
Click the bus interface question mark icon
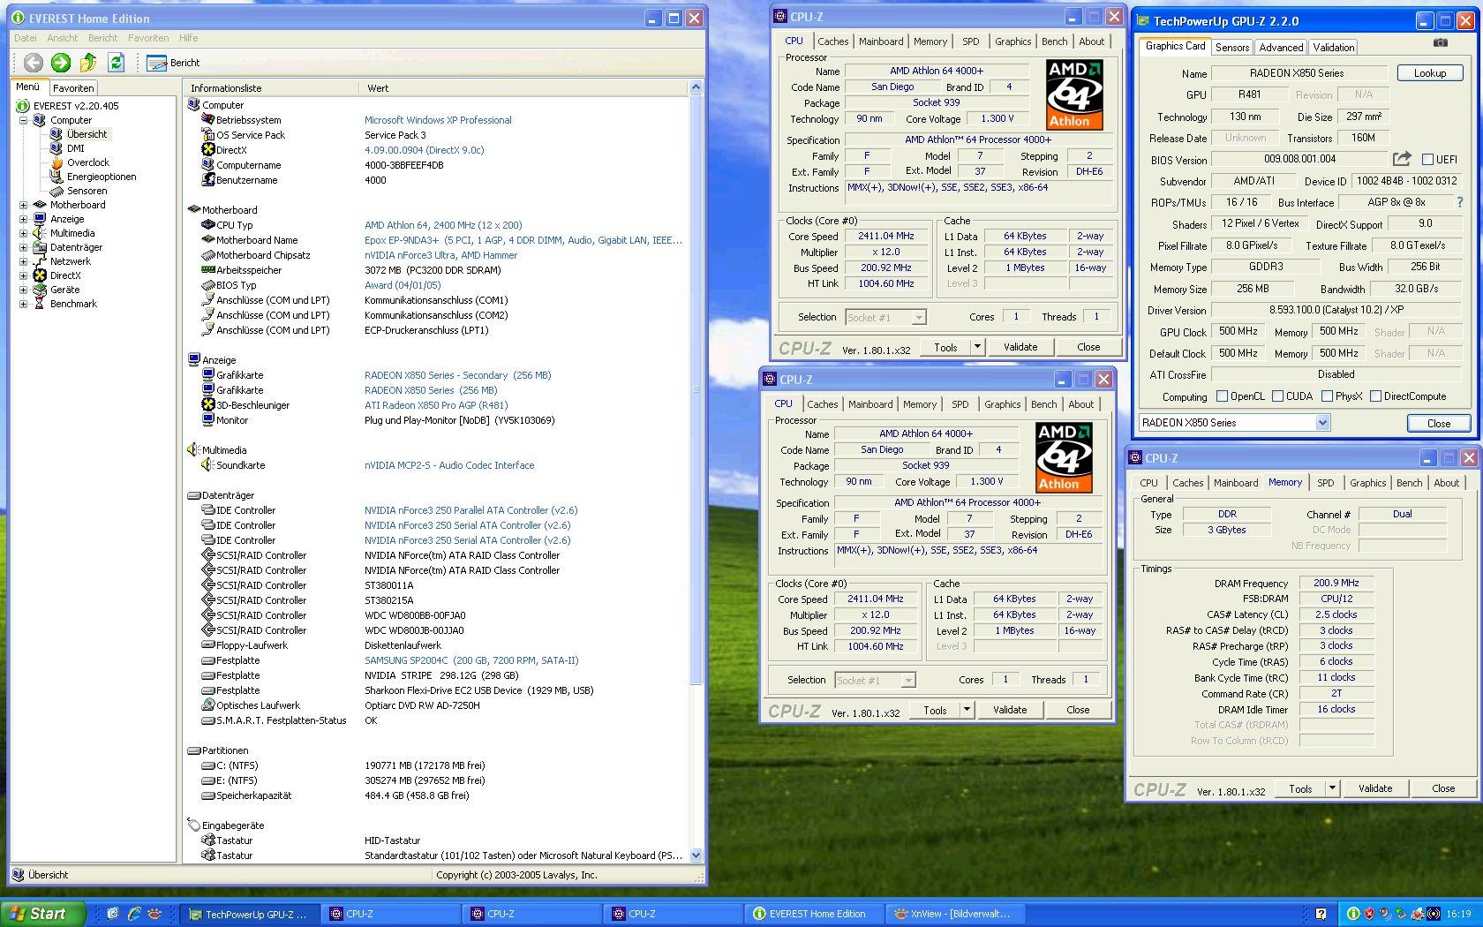(x=1459, y=202)
